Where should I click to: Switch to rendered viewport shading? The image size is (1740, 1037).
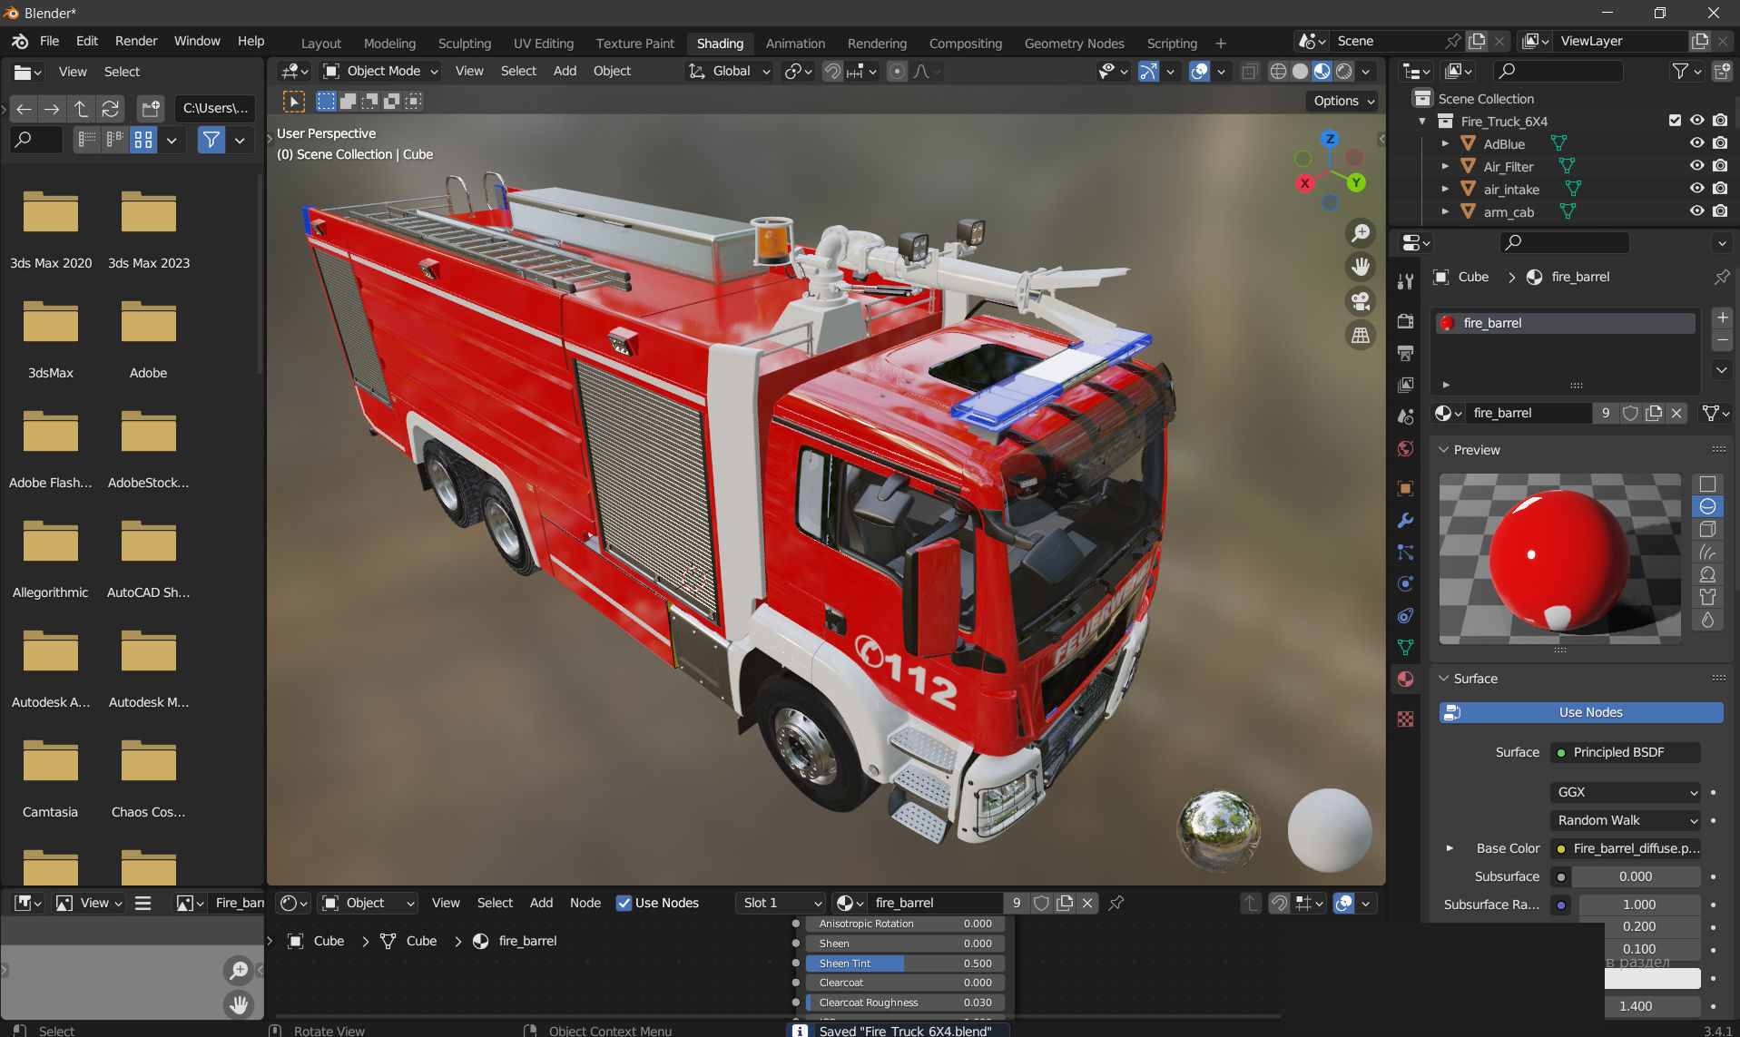click(x=1344, y=71)
